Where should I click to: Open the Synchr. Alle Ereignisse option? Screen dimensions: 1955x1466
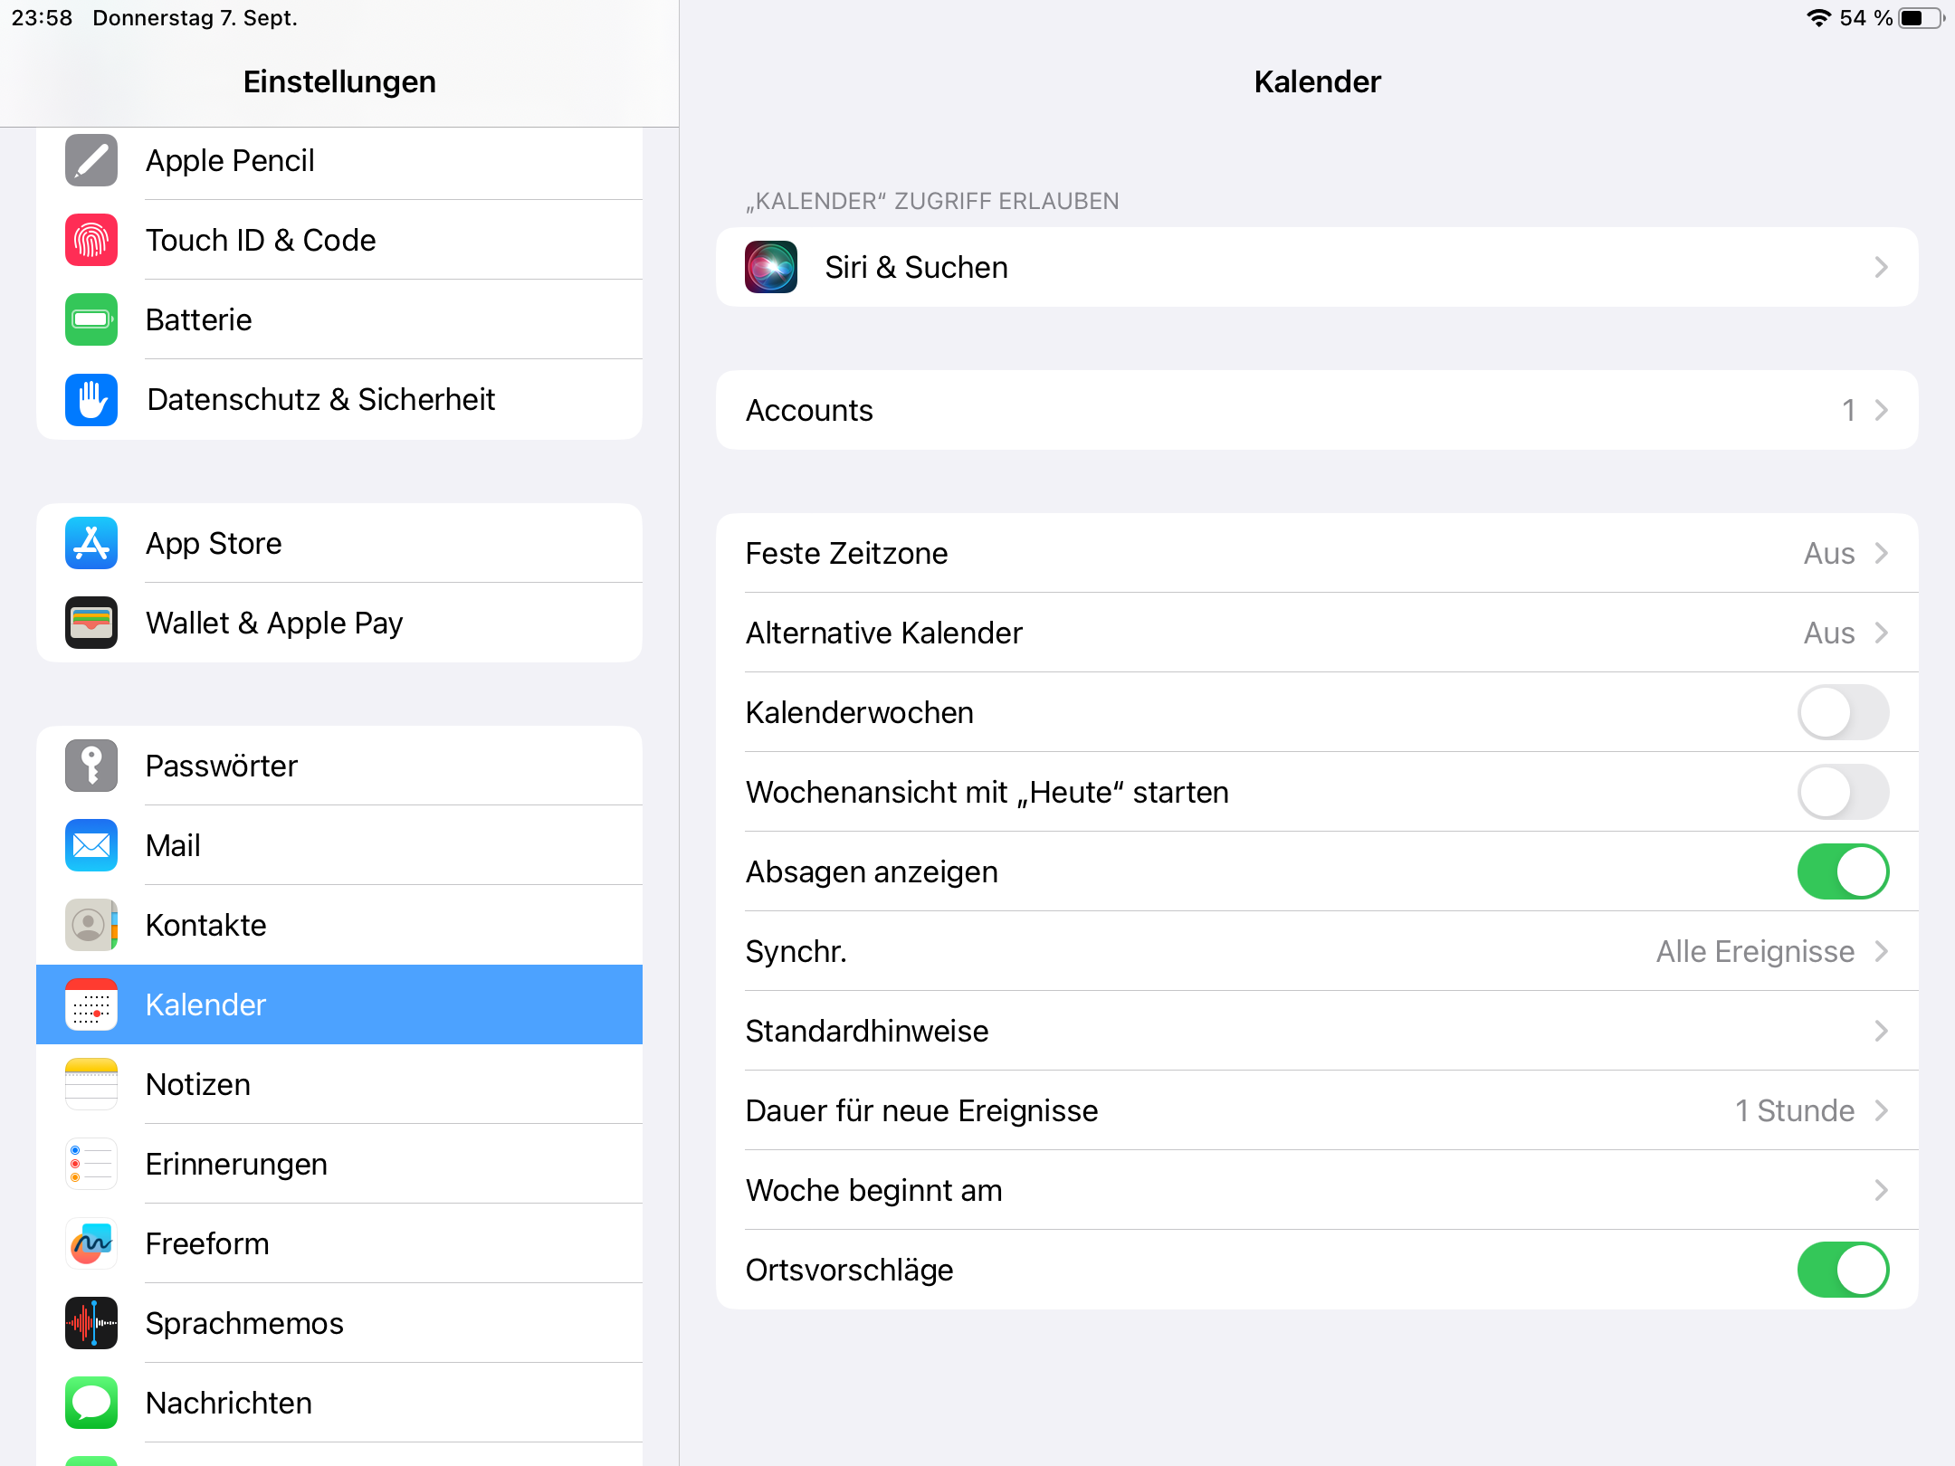1317,951
